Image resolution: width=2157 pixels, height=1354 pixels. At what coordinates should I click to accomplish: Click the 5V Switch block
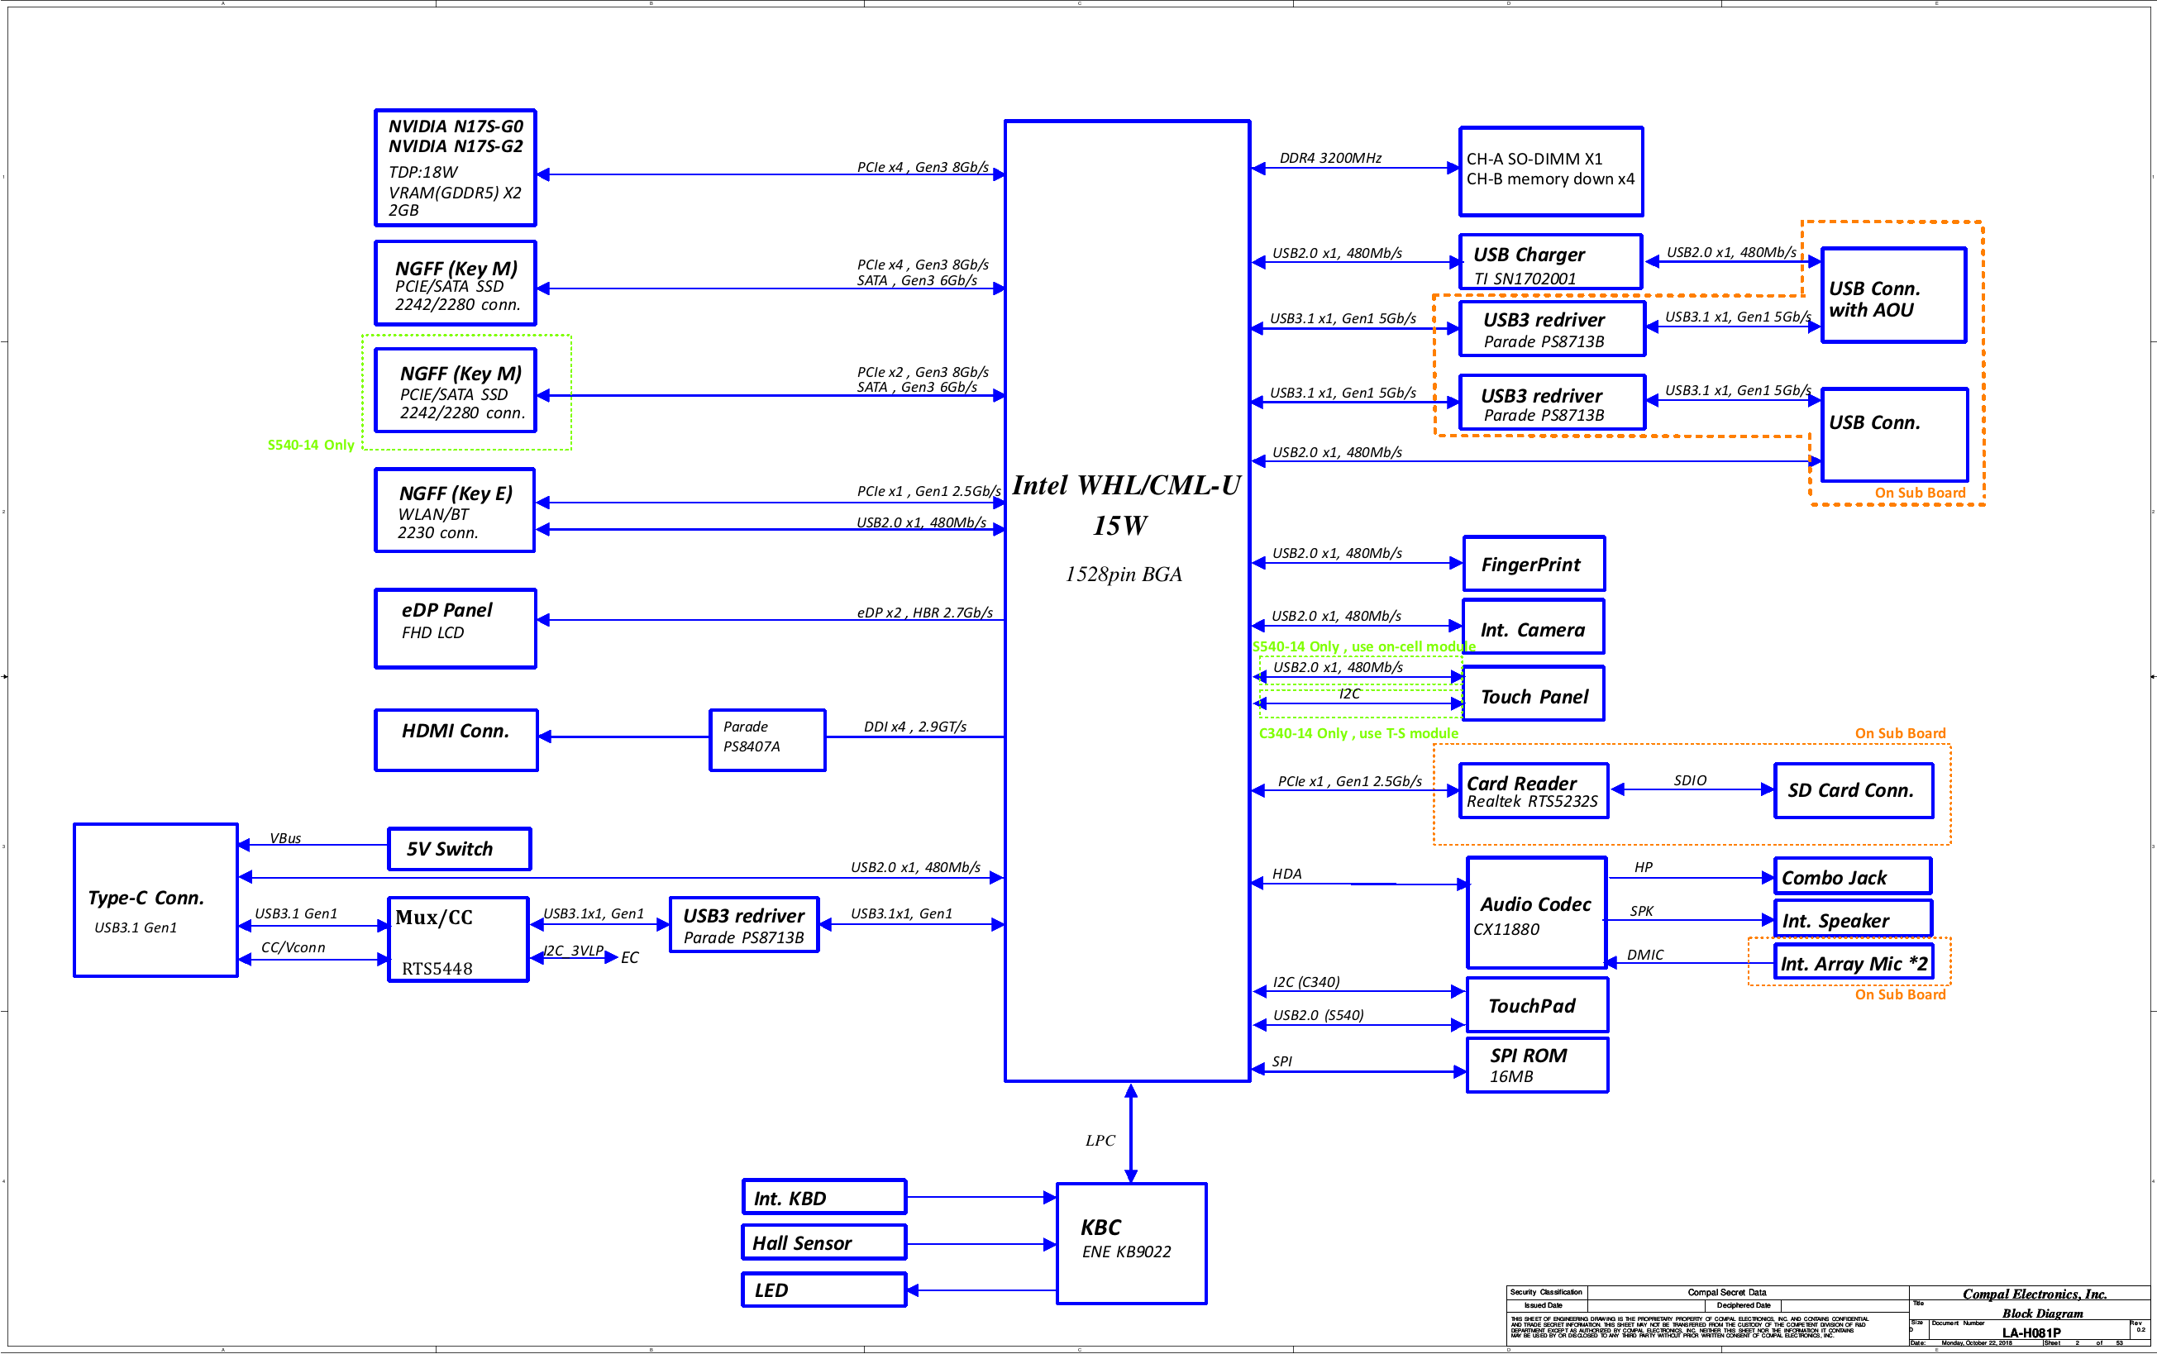tap(459, 849)
